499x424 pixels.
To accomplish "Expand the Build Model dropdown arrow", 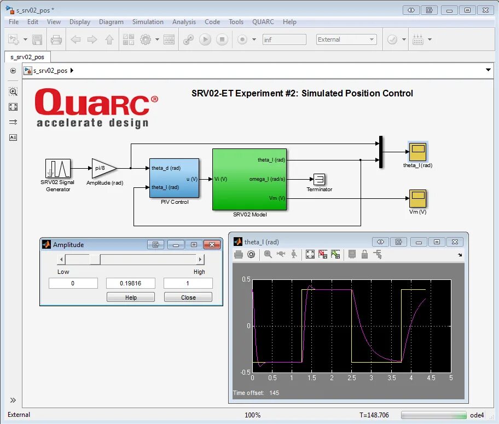I will 430,39.
